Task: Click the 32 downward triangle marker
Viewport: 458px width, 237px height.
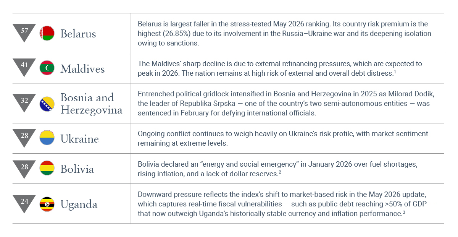Action: tap(24, 103)
